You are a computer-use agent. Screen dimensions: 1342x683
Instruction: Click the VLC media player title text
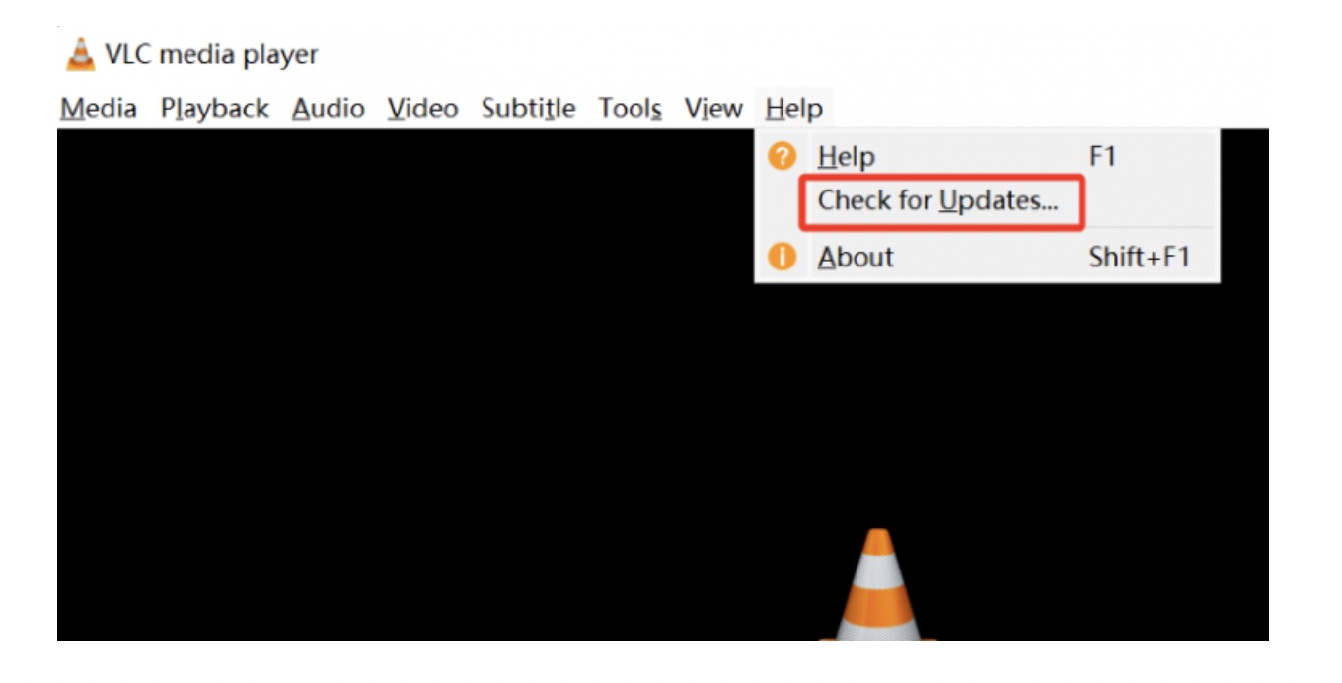(x=211, y=55)
